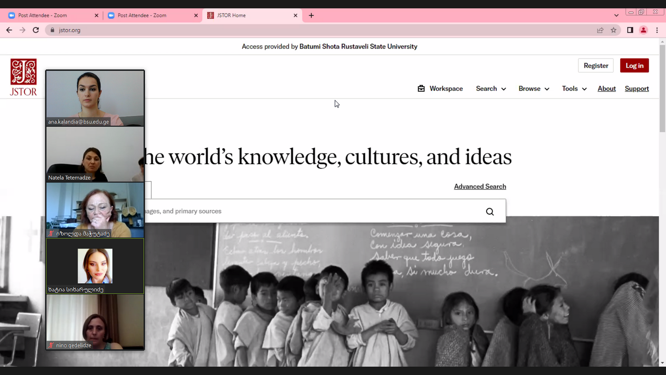Open the Advanced Search link
The width and height of the screenshot is (666, 375).
coord(480,187)
